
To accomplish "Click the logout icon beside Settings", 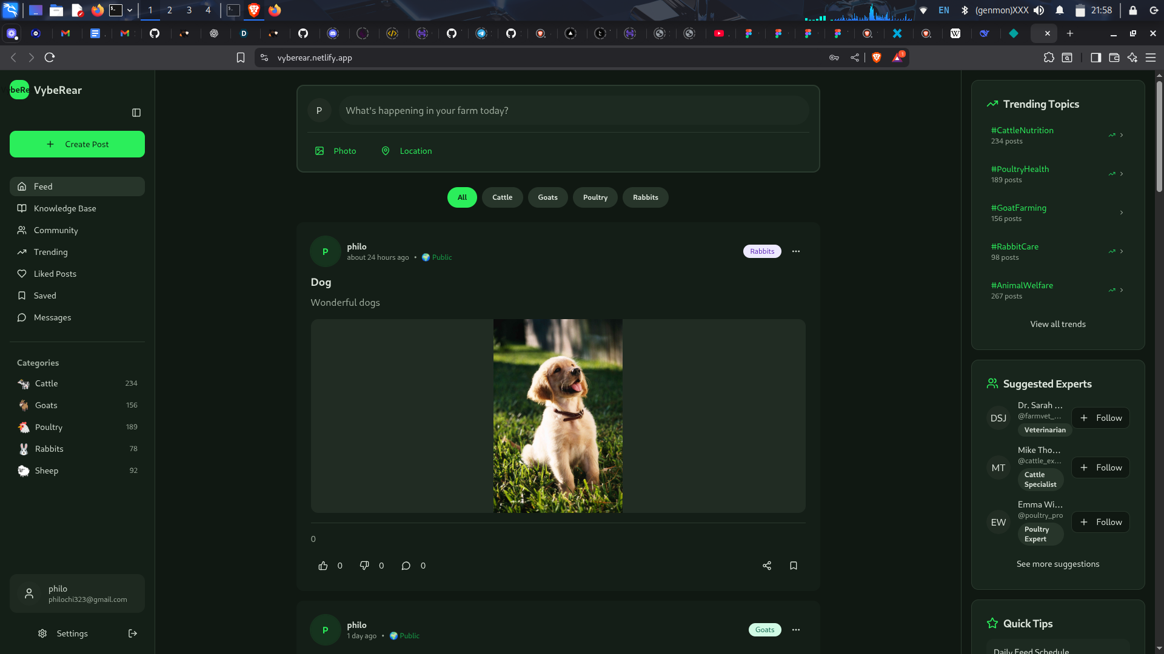I will (x=133, y=633).
